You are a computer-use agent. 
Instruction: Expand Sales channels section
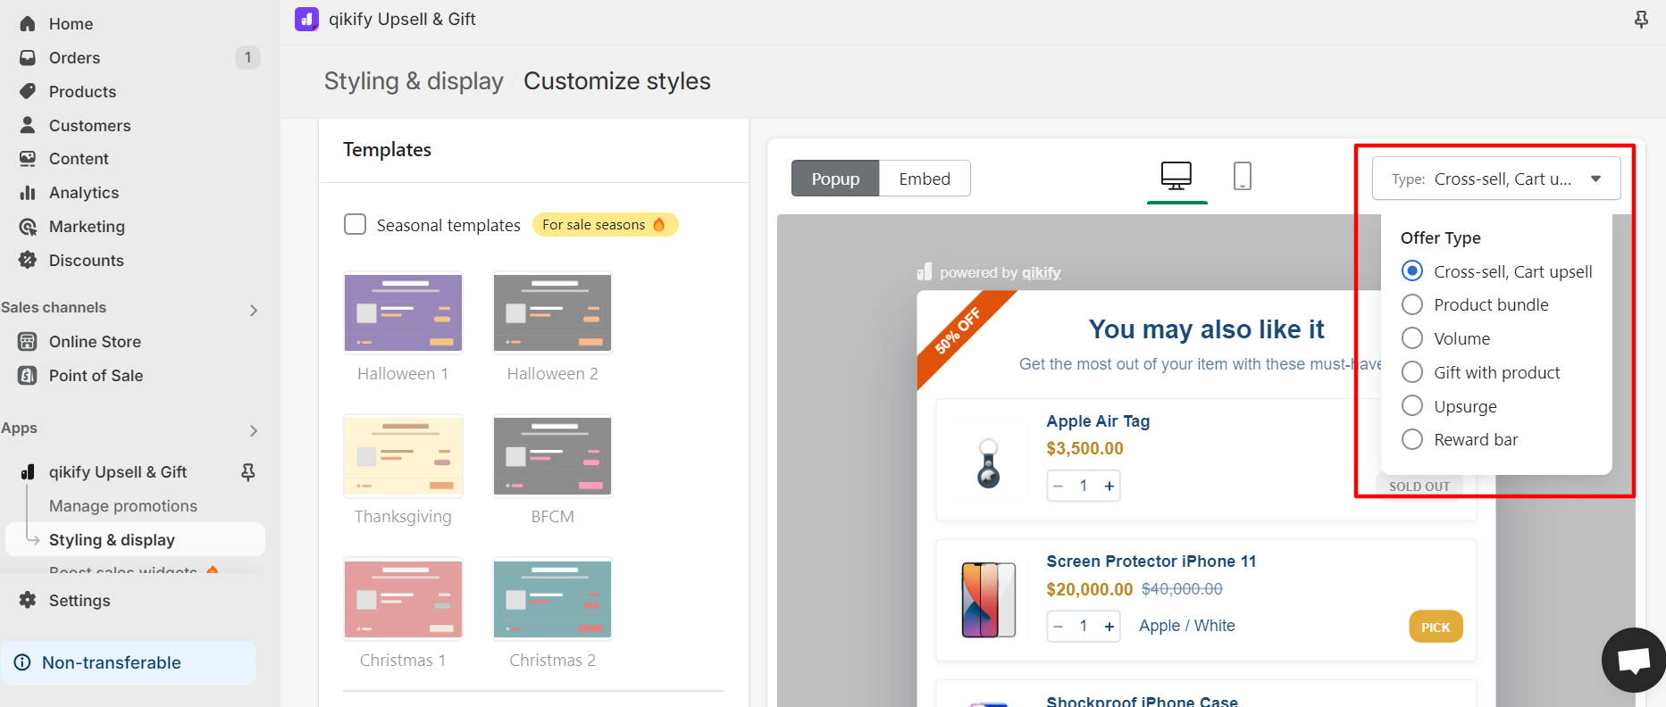click(254, 310)
